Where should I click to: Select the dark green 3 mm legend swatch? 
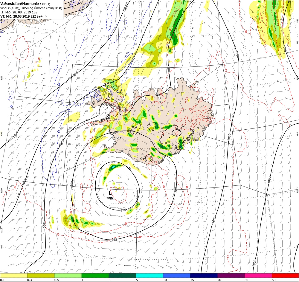tap(122, 275)
